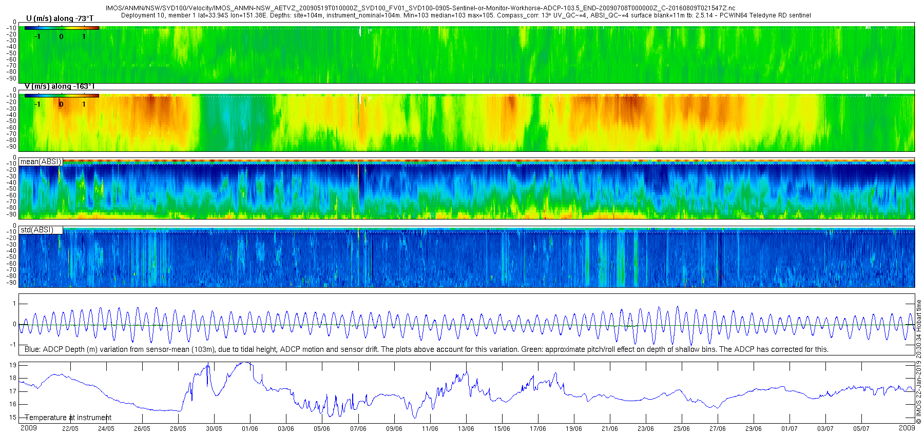The height and width of the screenshot is (436, 924).
Task: Click the 19 tick on the temperature axis
Action: tap(13, 365)
